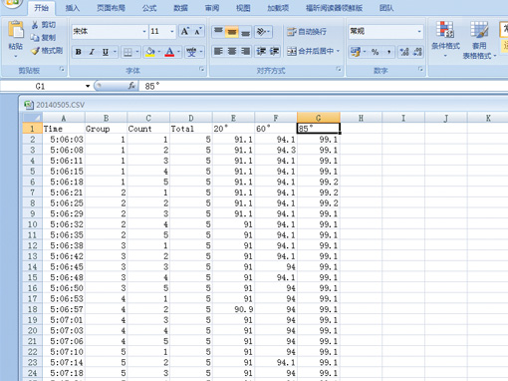Increase font size with the large A icon
Viewport: 508px width, 381px height.
[184, 31]
